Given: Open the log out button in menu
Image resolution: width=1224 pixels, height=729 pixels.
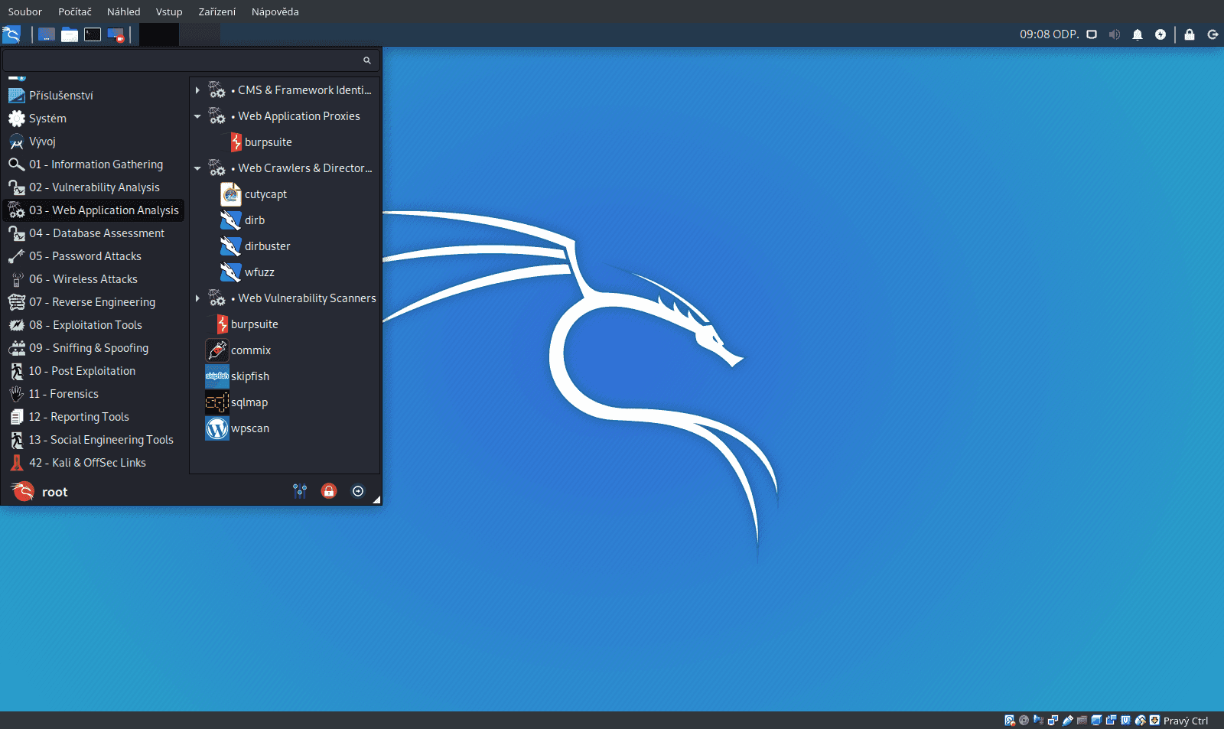Looking at the screenshot, I should click(357, 491).
